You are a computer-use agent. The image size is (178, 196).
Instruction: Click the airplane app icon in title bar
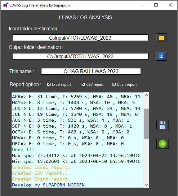[5, 5]
